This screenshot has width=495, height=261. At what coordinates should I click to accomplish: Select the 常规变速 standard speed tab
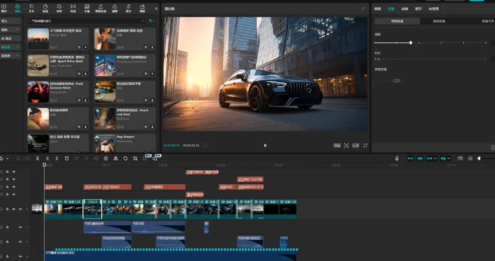click(397, 21)
